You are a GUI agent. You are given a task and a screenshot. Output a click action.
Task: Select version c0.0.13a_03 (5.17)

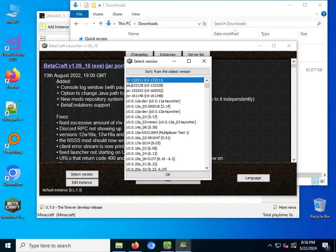pyautogui.click(x=165, y=117)
